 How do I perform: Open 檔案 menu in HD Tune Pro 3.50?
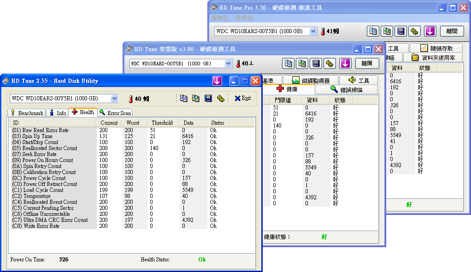pyautogui.click(x=220, y=18)
